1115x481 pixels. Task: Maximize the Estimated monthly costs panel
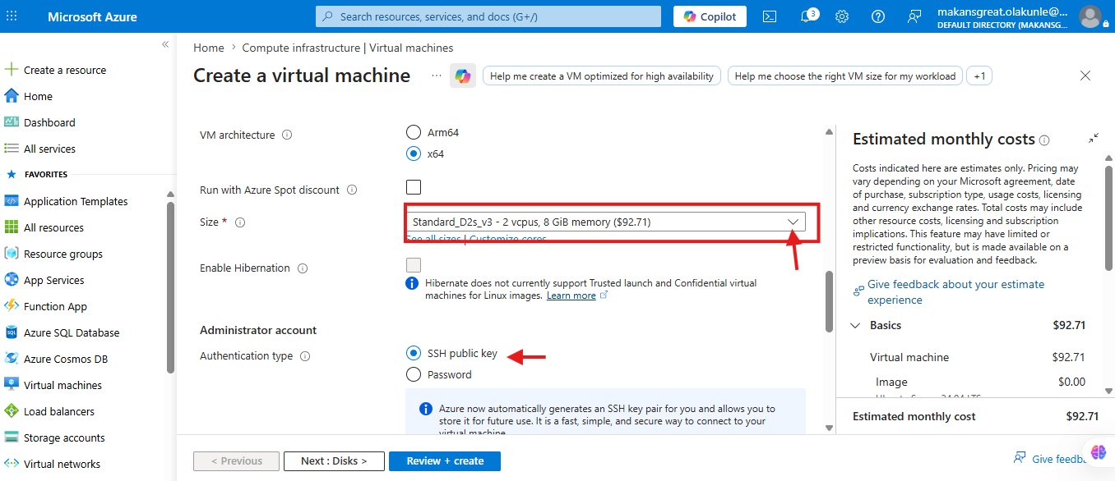1094,139
